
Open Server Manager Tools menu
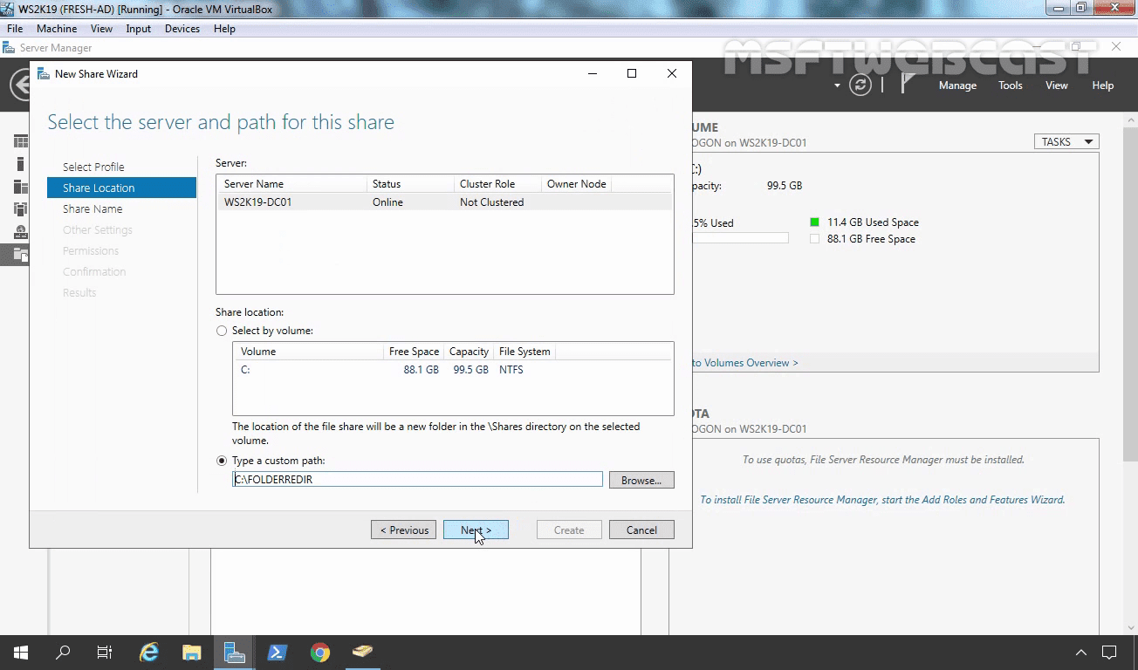pyautogui.click(x=1011, y=85)
